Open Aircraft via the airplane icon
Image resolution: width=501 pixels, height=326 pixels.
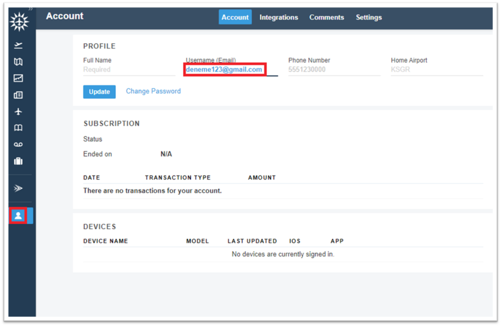click(18, 111)
